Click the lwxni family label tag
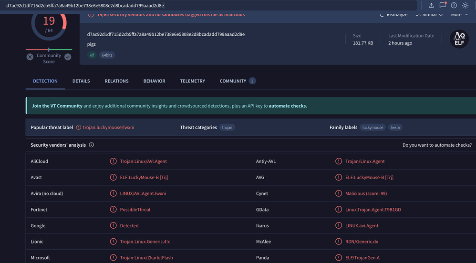The height and width of the screenshot is (263, 476). [x=395, y=127]
